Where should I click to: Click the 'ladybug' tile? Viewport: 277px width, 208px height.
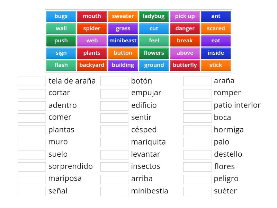[x=154, y=16]
